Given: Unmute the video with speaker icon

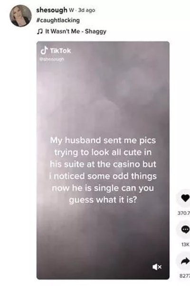Looking at the screenshot, I should [157, 267].
